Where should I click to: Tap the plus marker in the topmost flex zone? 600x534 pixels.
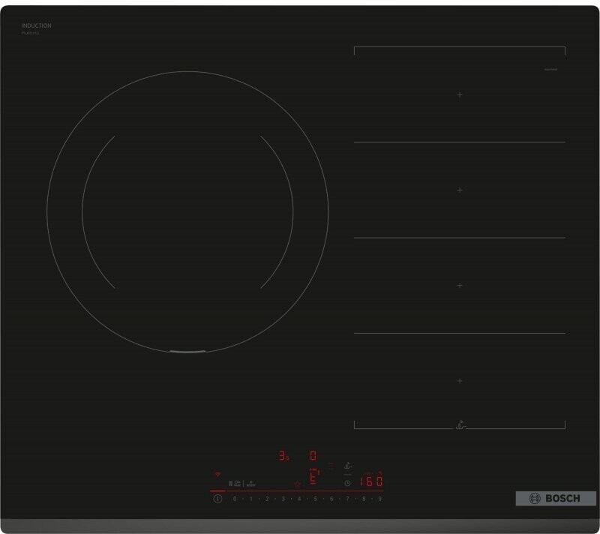pyautogui.click(x=460, y=95)
